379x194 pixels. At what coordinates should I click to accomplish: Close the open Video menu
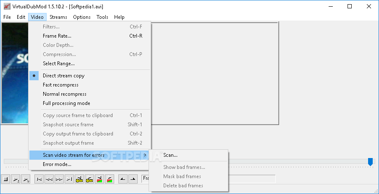tap(37, 17)
